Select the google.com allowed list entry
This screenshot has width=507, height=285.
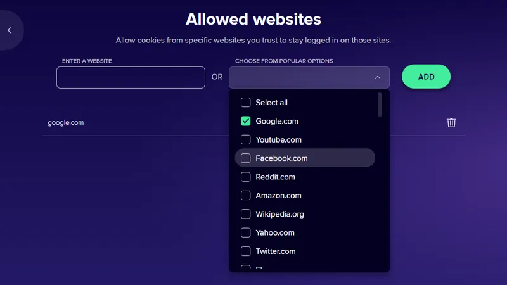point(66,123)
